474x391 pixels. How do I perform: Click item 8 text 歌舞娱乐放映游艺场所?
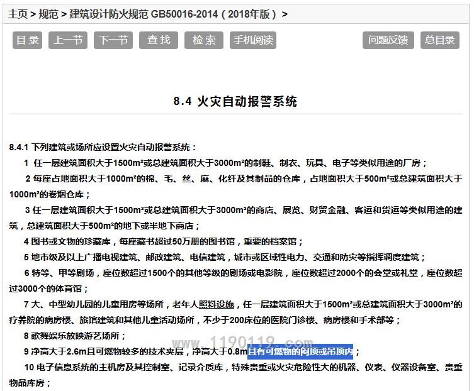(x=75, y=336)
